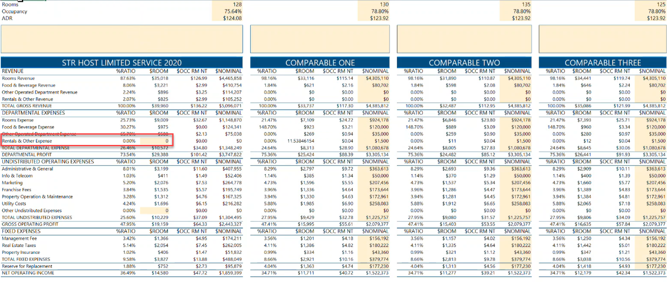Click the $410,754 food and beverage nominal cell
The height and width of the screenshot is (283, 667).
coord(232,85)
